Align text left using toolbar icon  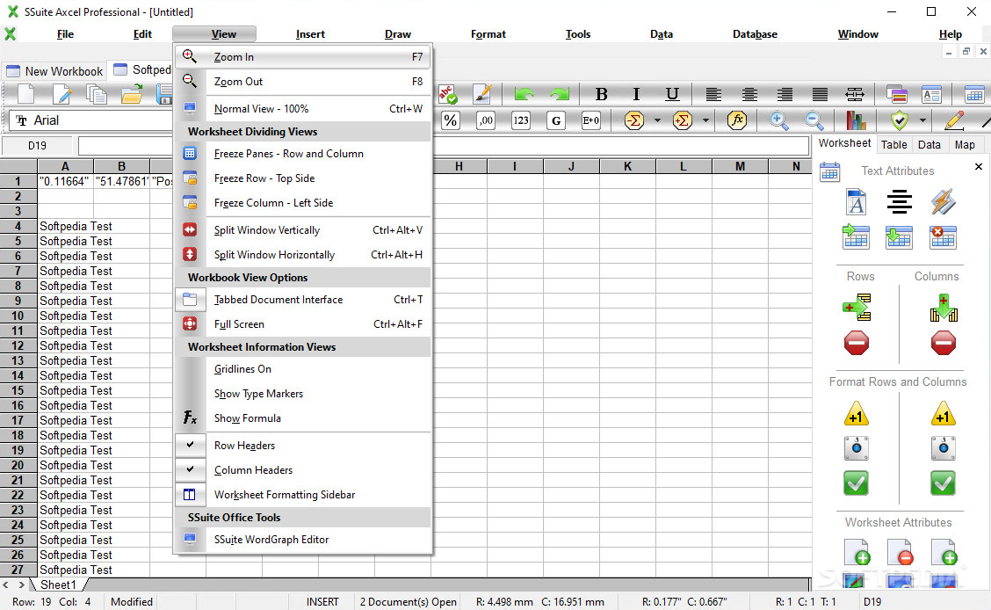pyautogui.click(x=713, y=94)
